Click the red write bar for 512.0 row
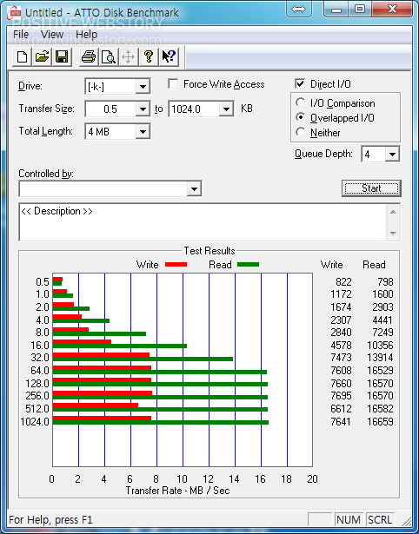419x534 pixels. (x=96, y=405)
